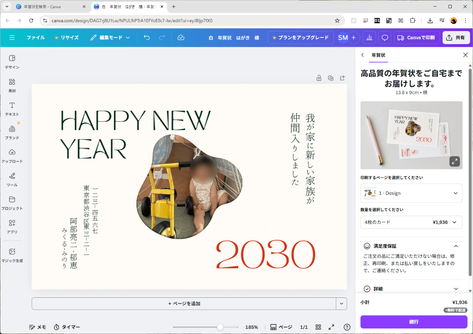Open the help question mark
473x334 pixels.
tap(347, 327)
